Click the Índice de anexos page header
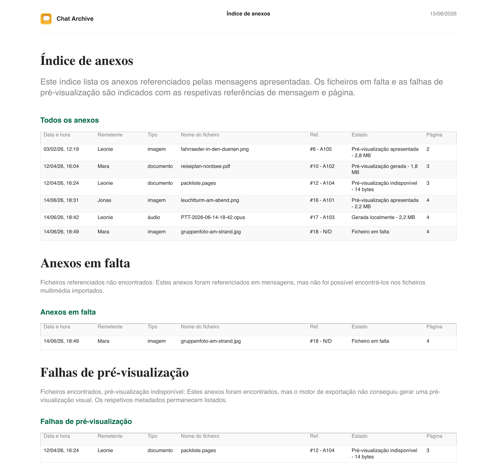497x475 pixels. [x=248, y=14]
